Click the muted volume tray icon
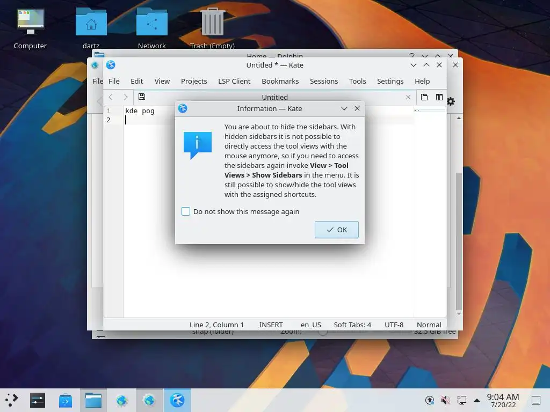 pyautogui.click(x=445, y=400)
